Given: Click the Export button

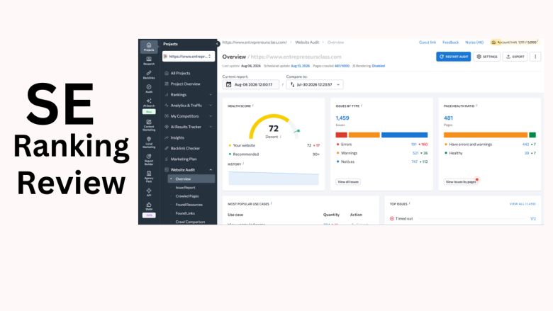Looking at the screenshot, I should (515, 57).
